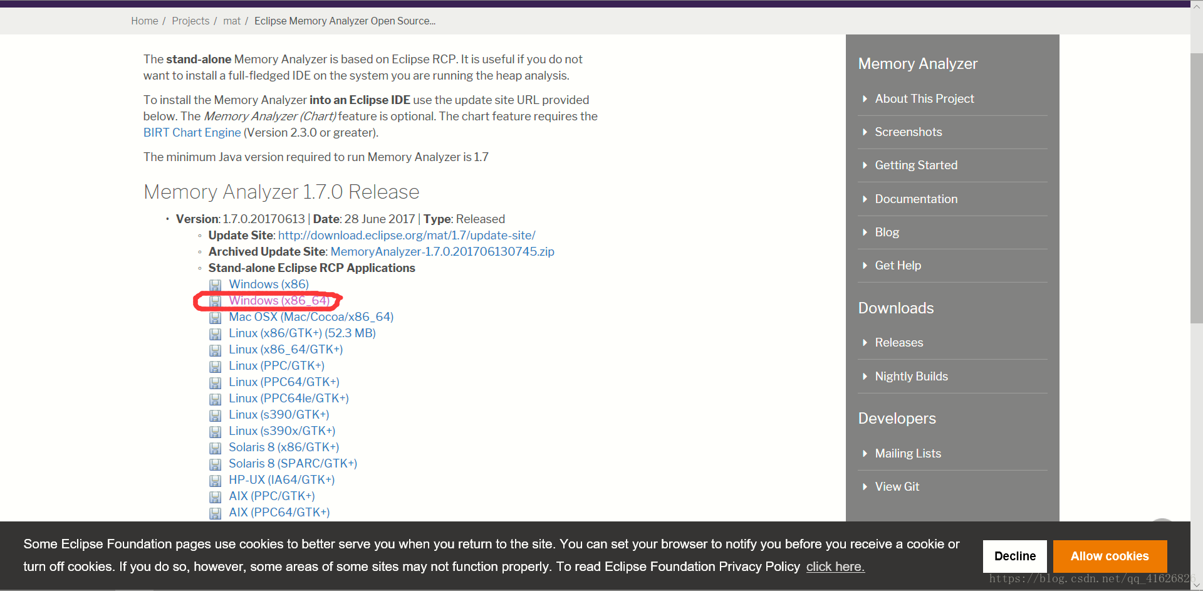The image size is (1203, 591).
Task: Open Linux (s390/GTK+) download link
Action: pos(279,415)
